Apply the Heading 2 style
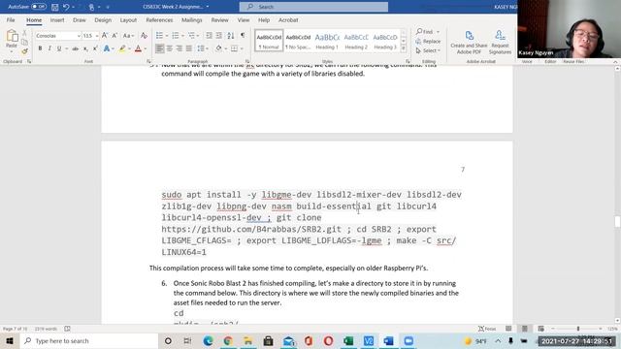The image size is (621, 349). tap(356, 41)
